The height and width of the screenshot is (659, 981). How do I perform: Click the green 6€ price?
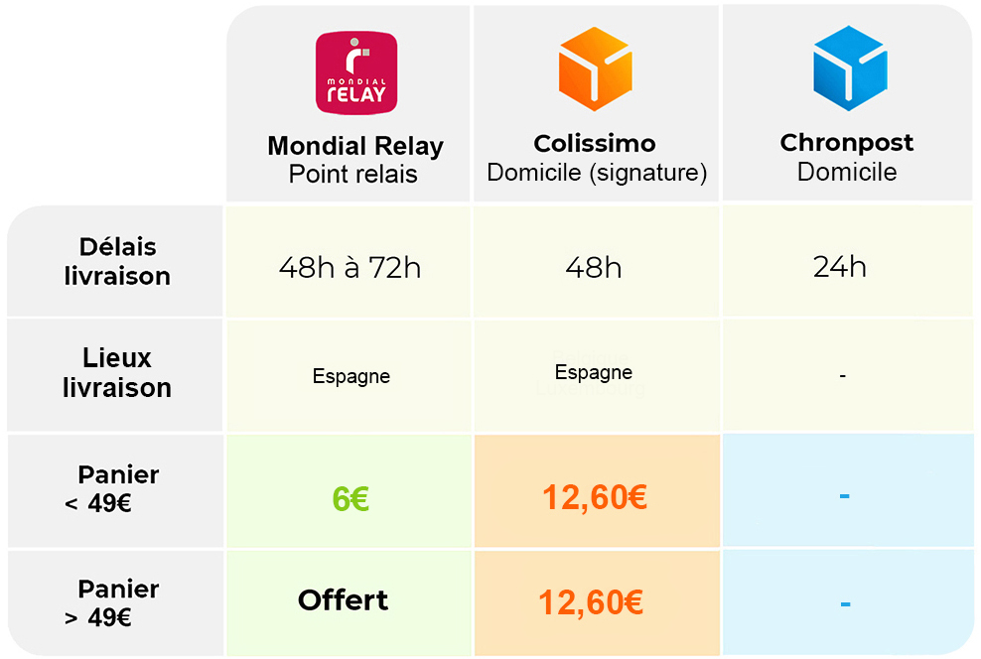(350, 499)
